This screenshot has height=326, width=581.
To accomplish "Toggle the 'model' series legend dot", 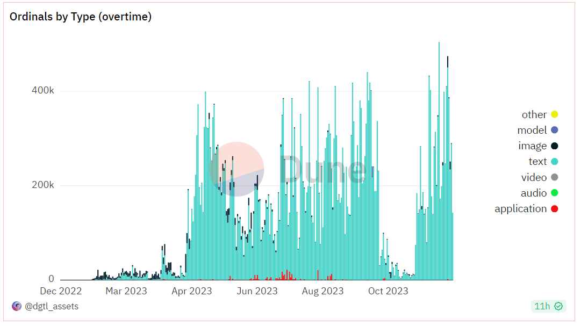I will coord(554,130).
